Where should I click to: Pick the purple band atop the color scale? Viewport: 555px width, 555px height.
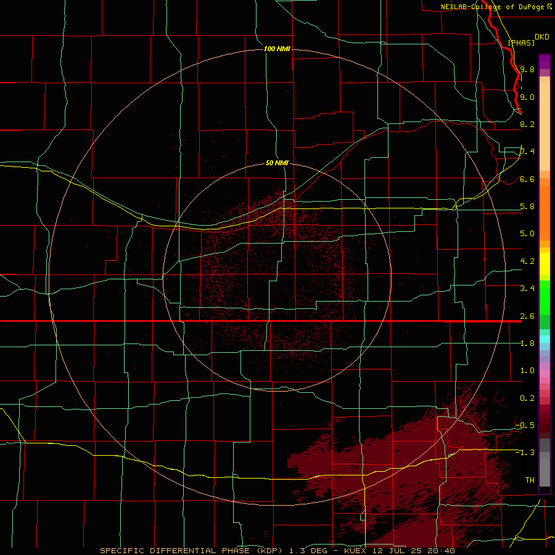[x=545, y=62]
